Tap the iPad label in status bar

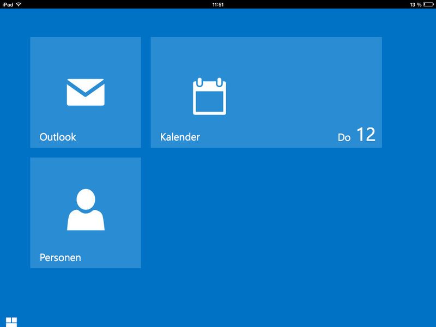(8, 4)
